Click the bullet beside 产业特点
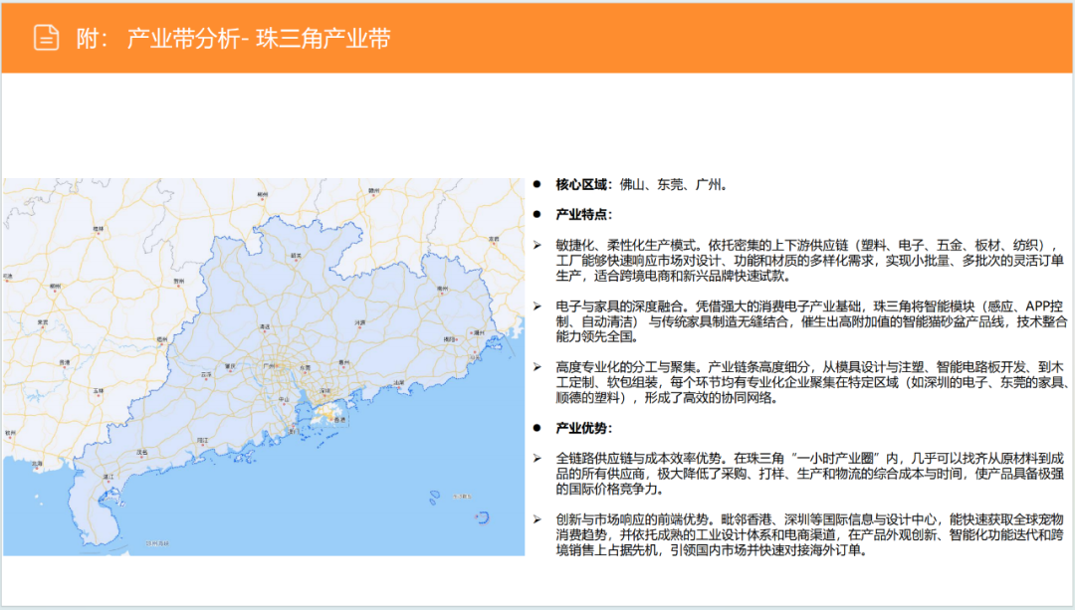The height and width of the screenshot is (610, 1075). click(x=538, y=215)
